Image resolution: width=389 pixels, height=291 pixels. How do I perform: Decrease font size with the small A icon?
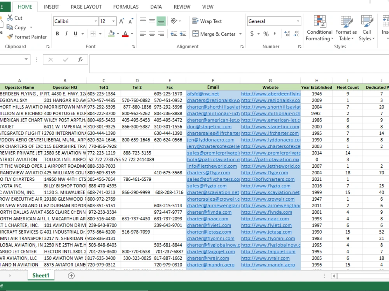(x=131, y=21)
